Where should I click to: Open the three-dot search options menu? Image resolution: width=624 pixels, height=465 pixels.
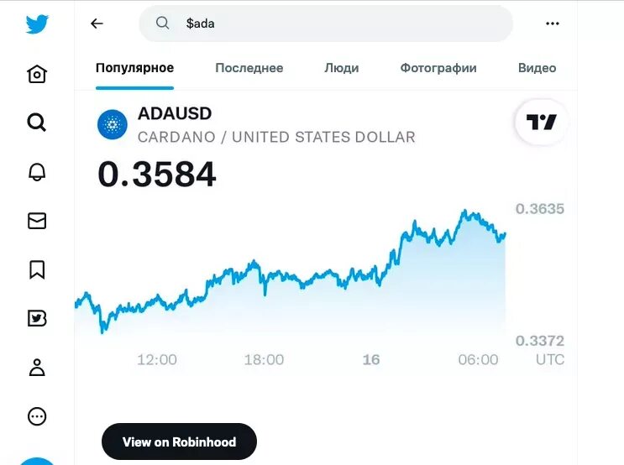[x=553, y=24]
